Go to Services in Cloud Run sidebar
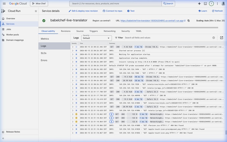Screen dimensions: 227x142 (x=19, y=24)
